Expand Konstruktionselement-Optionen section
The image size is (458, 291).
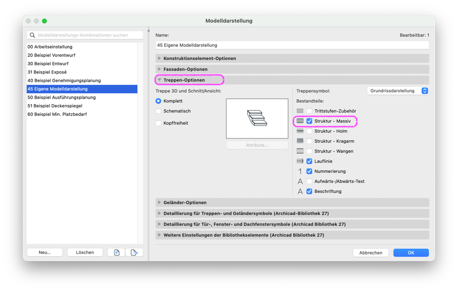[x=292, y=58]
